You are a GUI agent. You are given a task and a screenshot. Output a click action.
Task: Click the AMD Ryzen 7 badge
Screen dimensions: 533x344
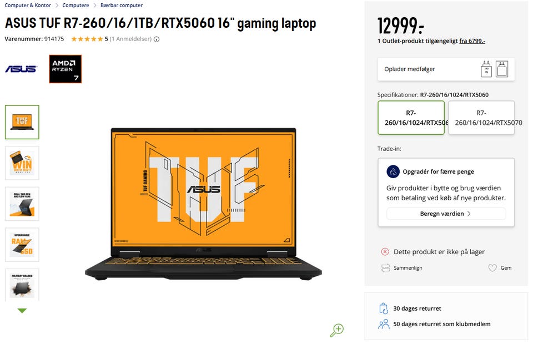(66, 69)
